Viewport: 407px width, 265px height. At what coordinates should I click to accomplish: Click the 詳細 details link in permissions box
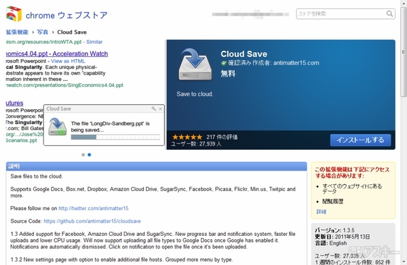coord(322,211)
